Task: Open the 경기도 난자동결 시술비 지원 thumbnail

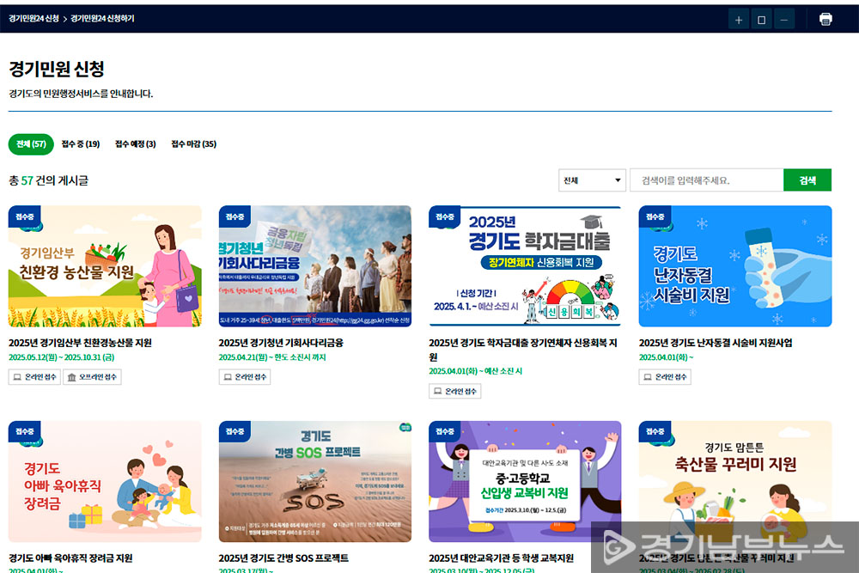Action: click(735, 265)
